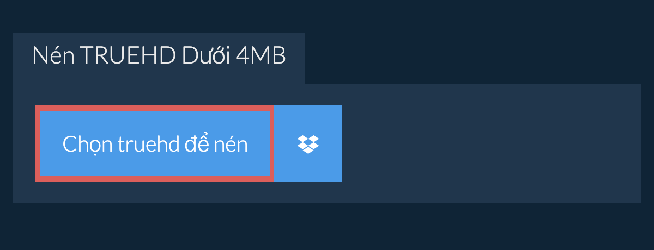Launch the Dropbox chooser from the blue square
Image resolution: width=654 pixels, height=250 pixels.
(x=308, y=143)
